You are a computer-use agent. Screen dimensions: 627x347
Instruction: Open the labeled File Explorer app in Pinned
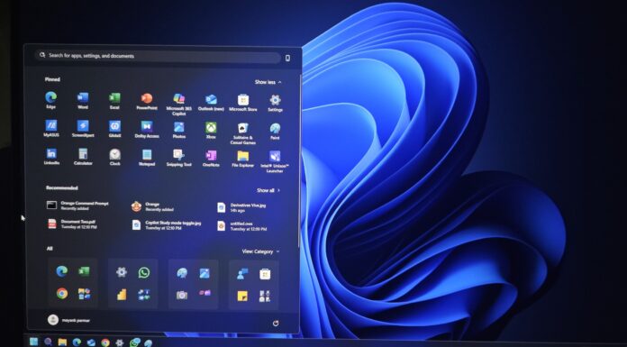(x=243, y=159)
